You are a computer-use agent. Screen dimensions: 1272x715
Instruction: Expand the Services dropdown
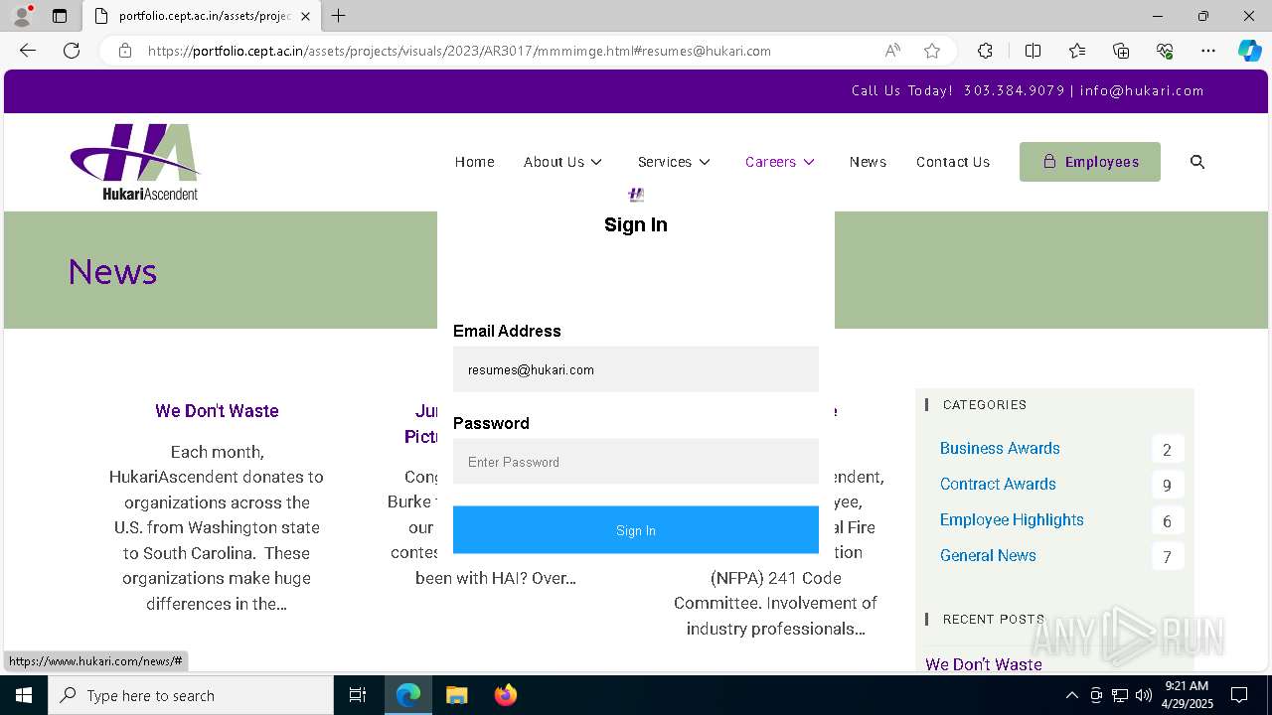(x=674, y=162)
